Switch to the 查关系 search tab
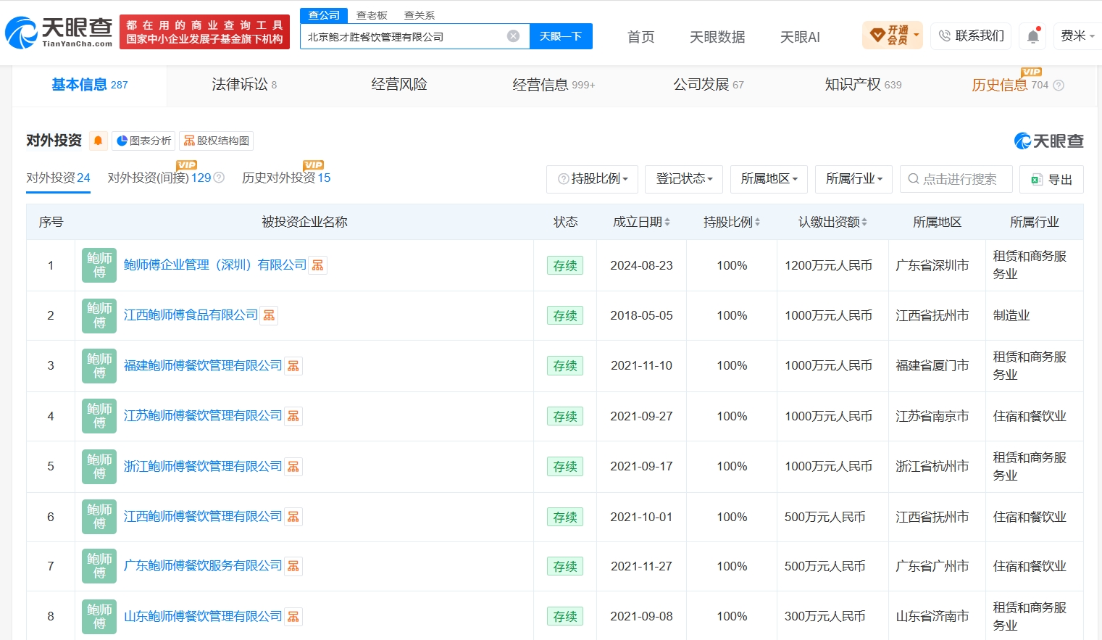This screenshot has height=640, width=1102. pyautogui.click(x=419, y=15)
